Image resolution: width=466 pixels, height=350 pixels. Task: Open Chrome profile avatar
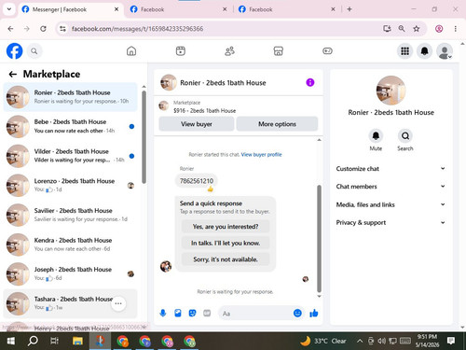coord(439,29)
